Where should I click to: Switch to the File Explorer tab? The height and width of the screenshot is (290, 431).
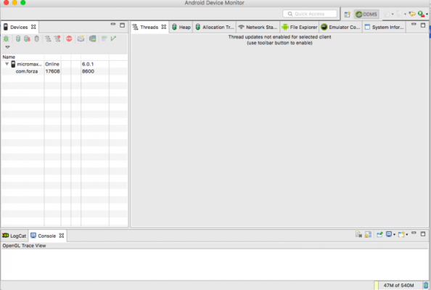coord(300,28)
